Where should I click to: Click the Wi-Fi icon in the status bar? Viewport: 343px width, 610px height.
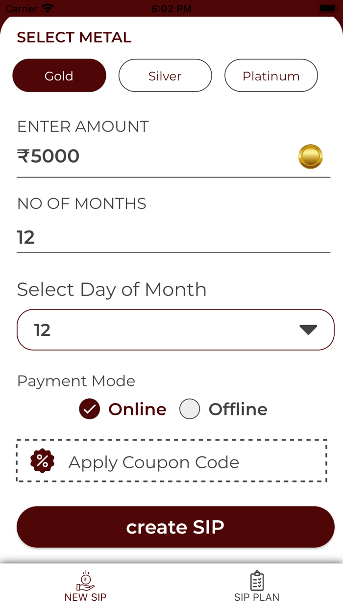(47, 7)
